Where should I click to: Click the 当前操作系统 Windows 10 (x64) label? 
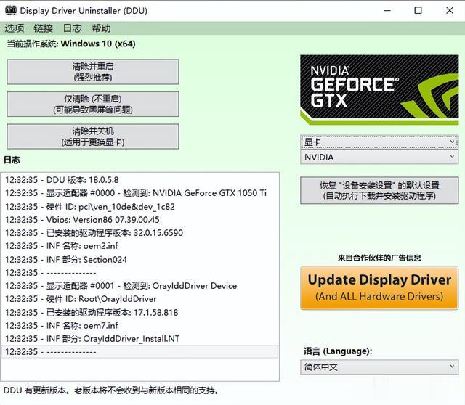[x=71, y=44]
